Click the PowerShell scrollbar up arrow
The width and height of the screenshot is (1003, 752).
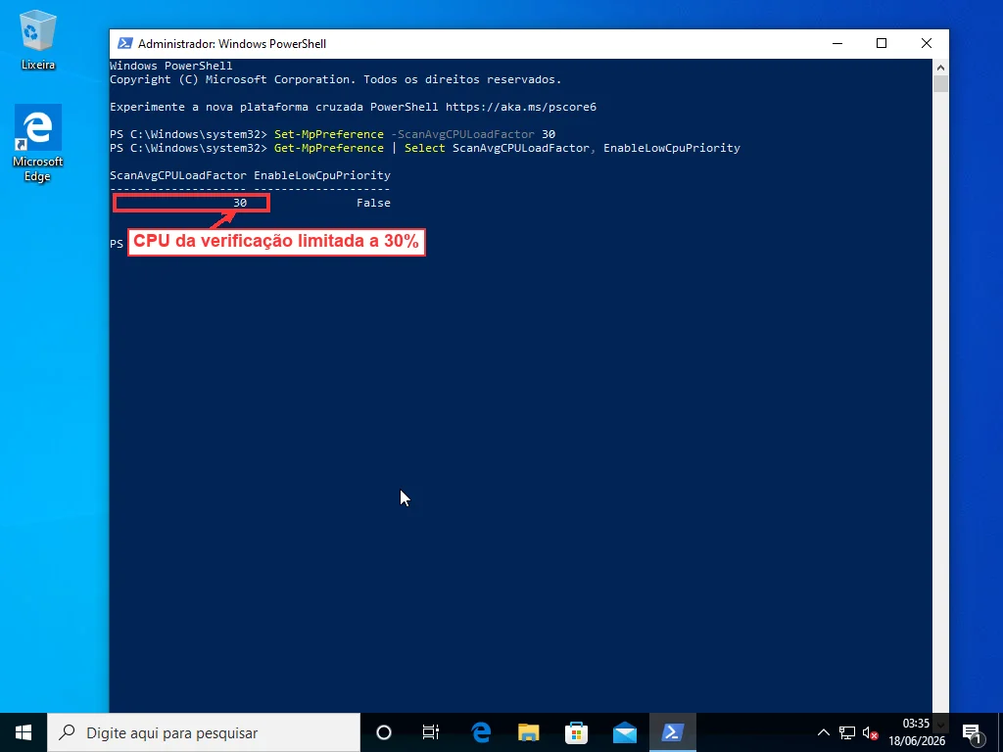pos(940,67)
